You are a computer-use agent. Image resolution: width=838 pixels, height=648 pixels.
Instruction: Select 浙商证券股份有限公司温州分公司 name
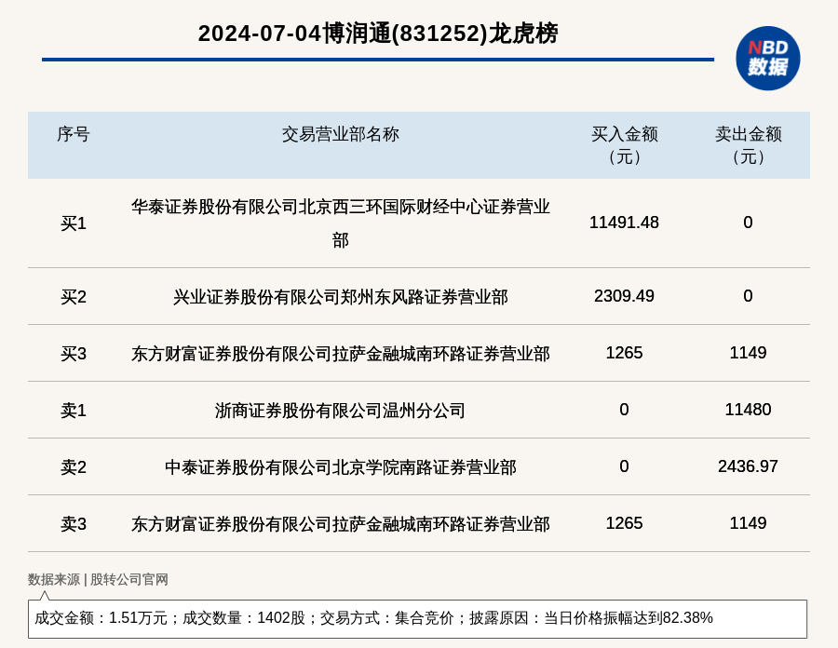[341, 411]
